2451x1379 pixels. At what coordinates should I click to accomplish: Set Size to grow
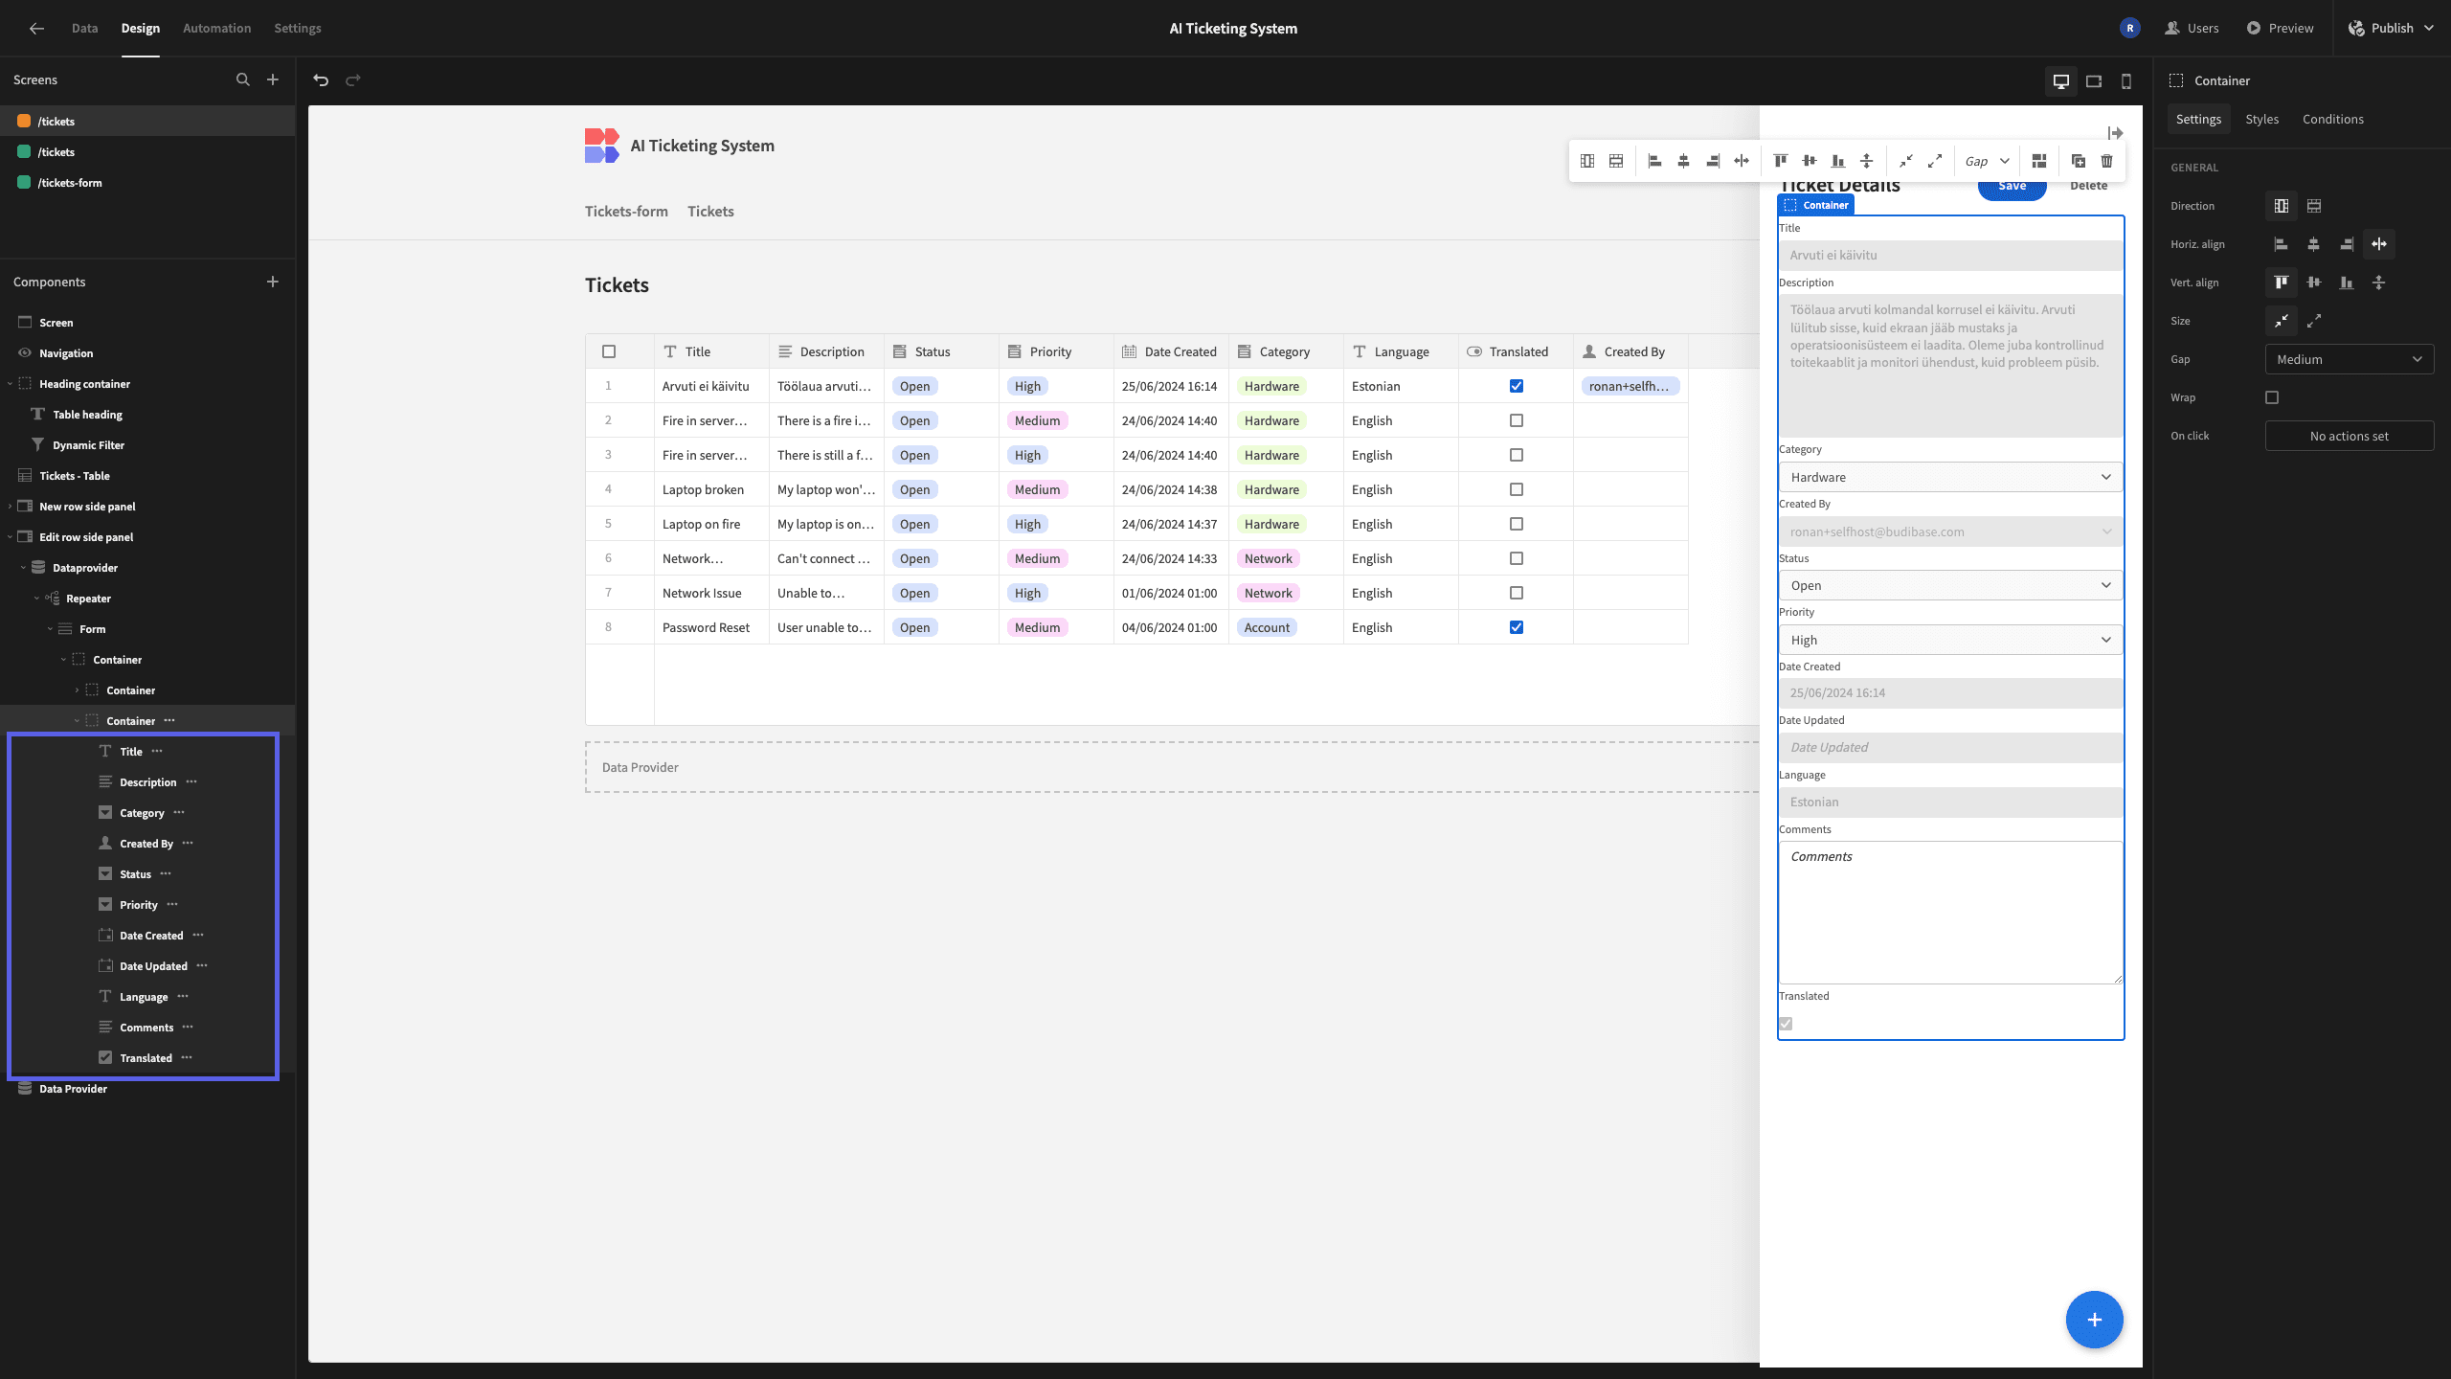2314,321
